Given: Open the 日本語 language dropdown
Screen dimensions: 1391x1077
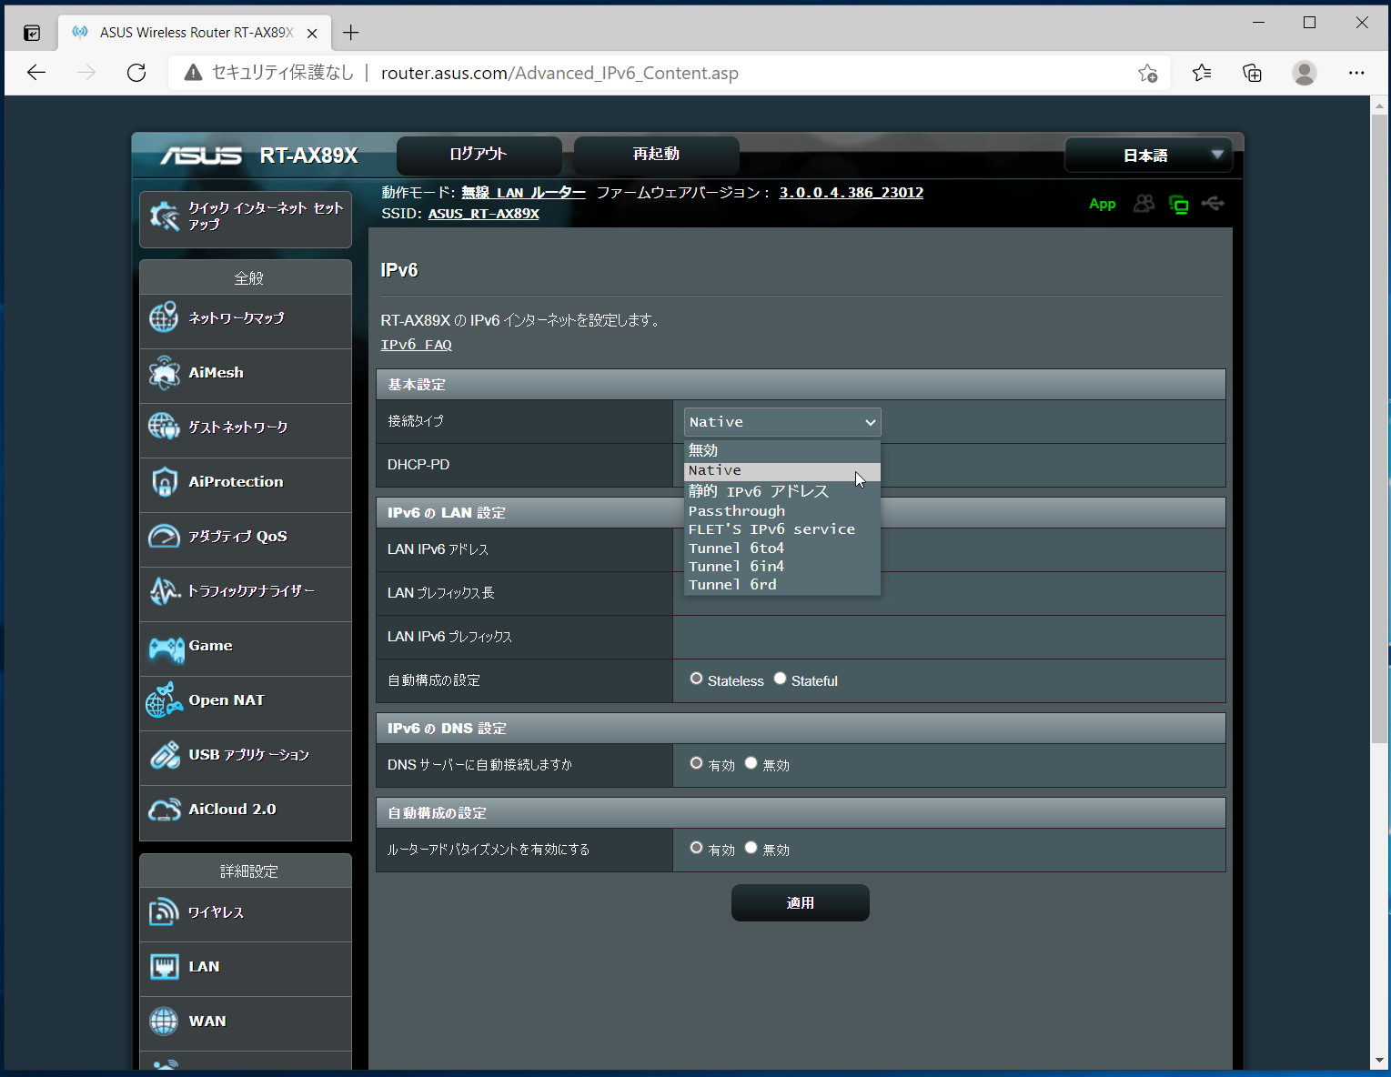Looking at the screenshot, I should (x=1148, y=156).
